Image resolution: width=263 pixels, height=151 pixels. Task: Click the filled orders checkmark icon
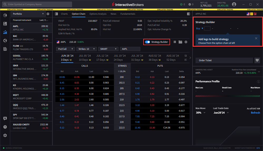190,4
